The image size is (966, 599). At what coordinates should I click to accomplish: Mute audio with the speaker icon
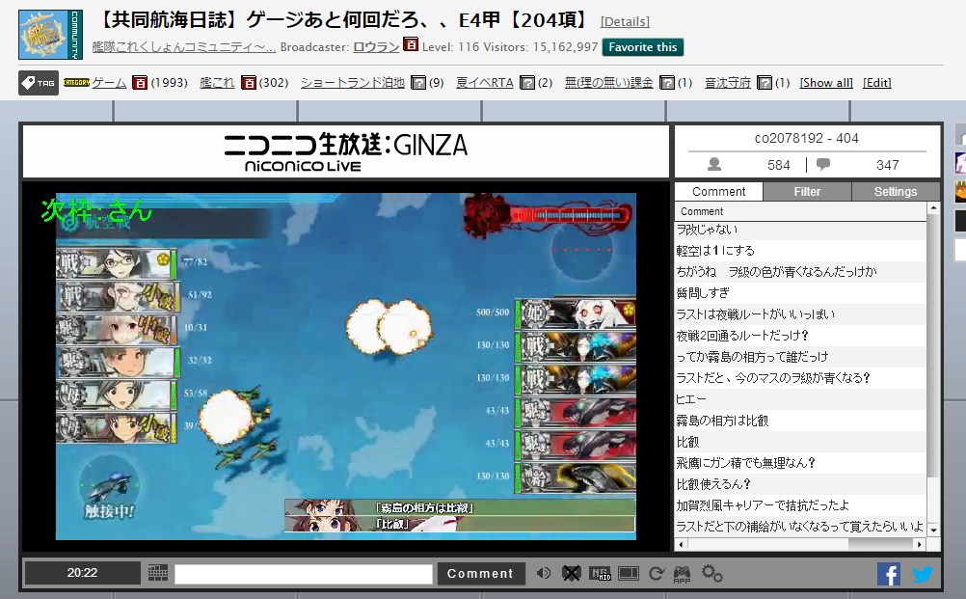click(x=544, y=573)
